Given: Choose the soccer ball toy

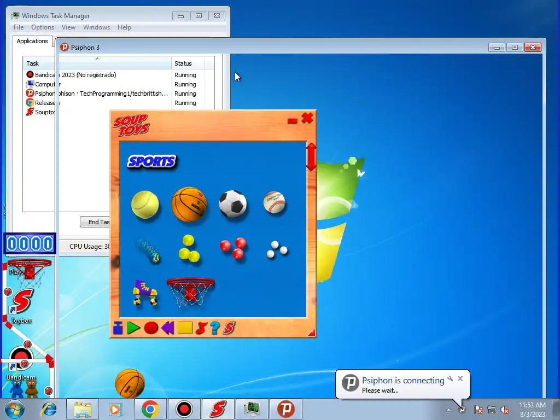Looking at the screenshot, I should tap(233, 204).
